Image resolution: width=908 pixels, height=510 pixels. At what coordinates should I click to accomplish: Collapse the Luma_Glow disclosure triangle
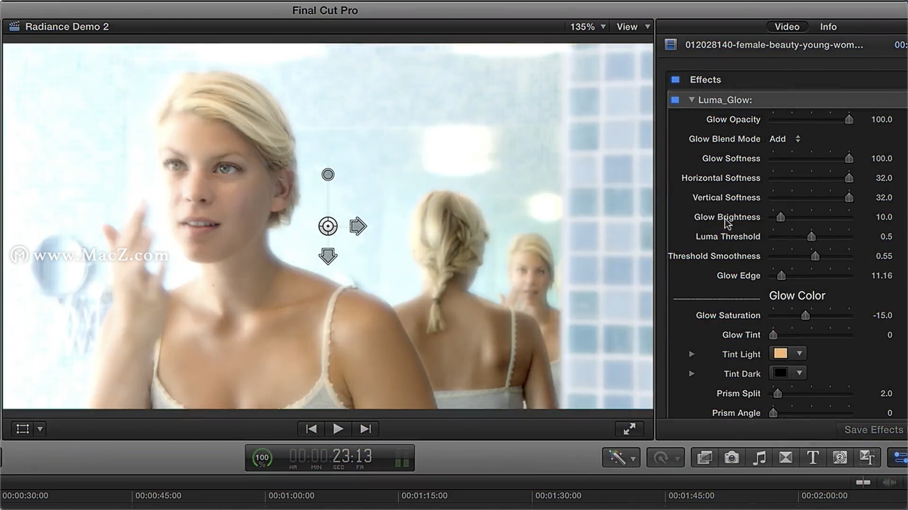tap(691, 100)
